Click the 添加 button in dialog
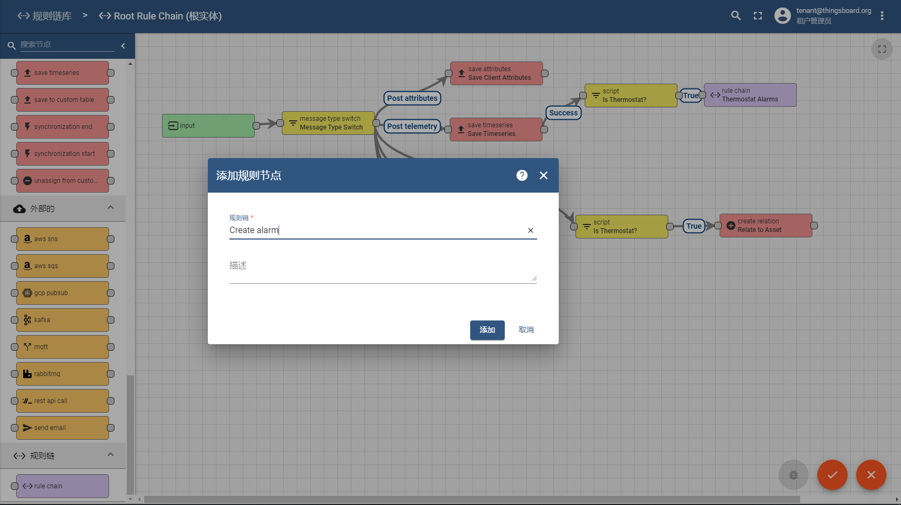901x505 pixels. tap(487, 330)
